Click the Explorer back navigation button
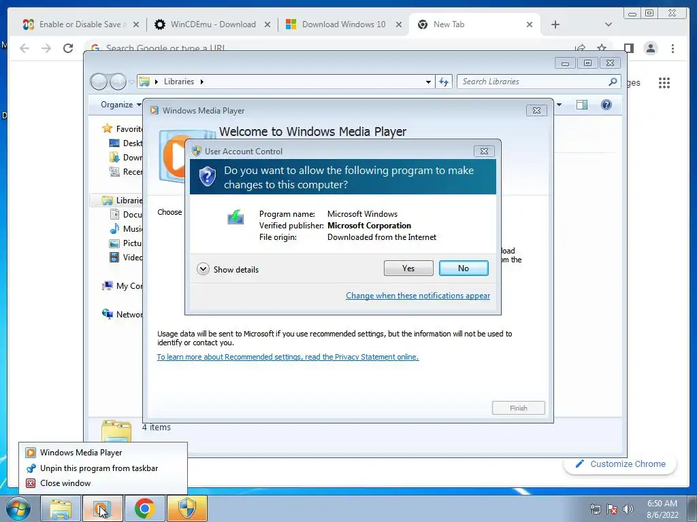The image size is (697, 522). click(99, 82)
